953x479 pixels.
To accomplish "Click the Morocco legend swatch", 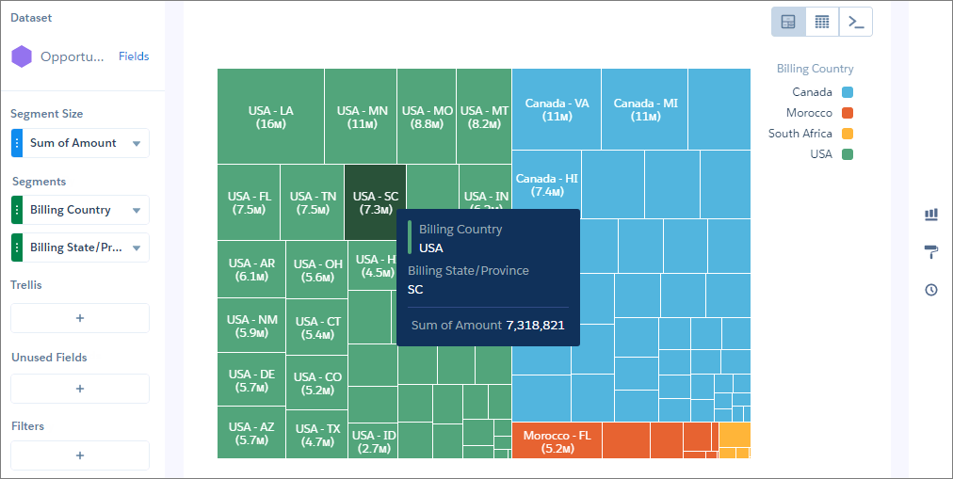I will [848, 113].
